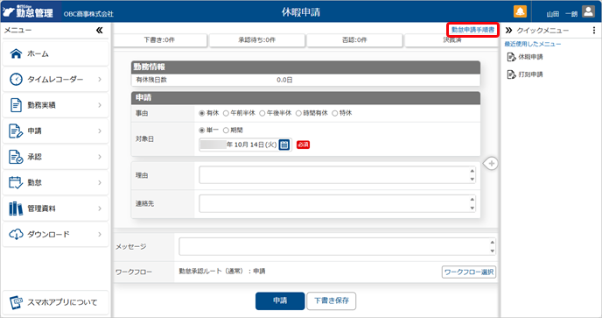Select the 単一 date radio button

click(x=201, y=131)
